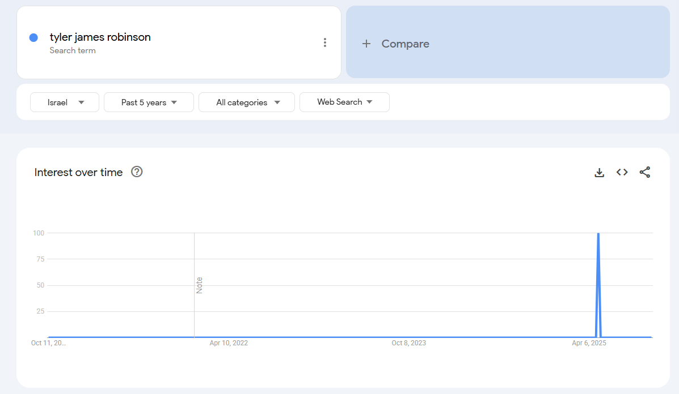Open the Israel region dropdown

click(65, 102)
